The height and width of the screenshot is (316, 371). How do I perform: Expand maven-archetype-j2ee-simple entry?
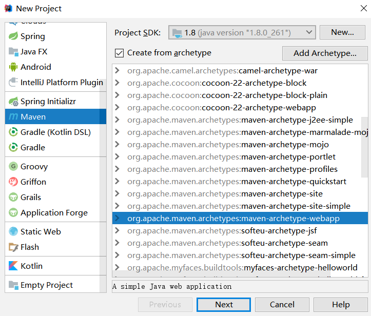(x=117, y=120)
